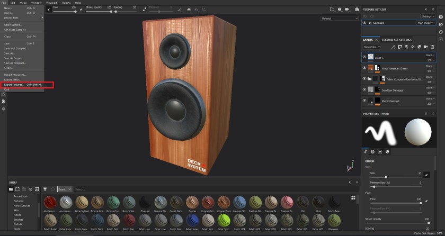The image size is (445, 236).
Task: Create a new folder in layers panel
Action: [x=426, y=47]
